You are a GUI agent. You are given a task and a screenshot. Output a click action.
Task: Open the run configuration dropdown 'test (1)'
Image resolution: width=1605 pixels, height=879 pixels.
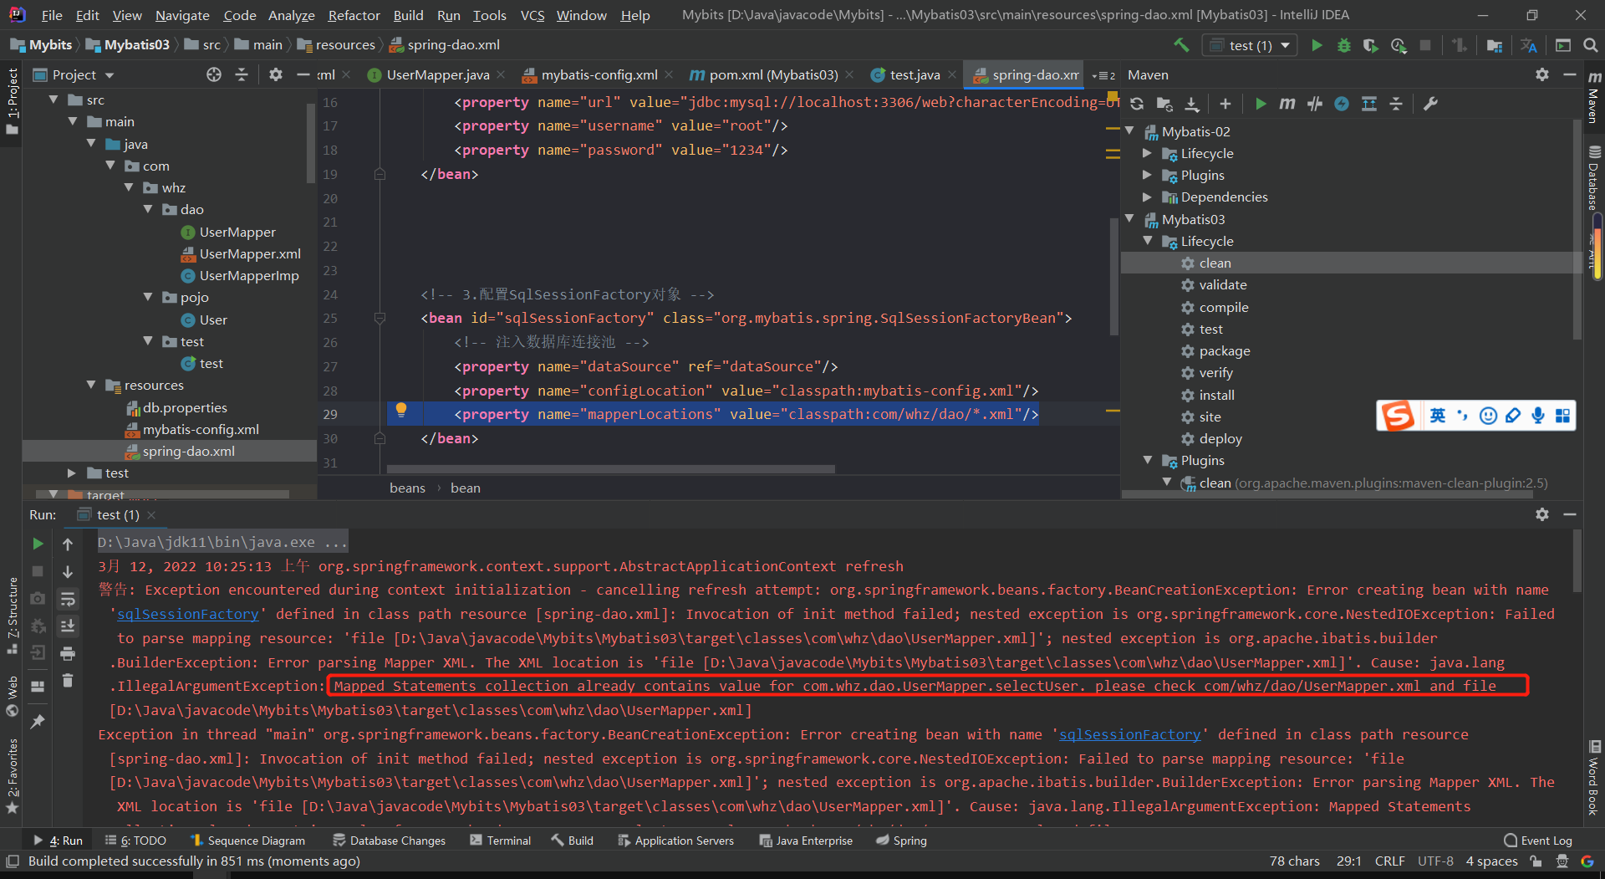(1251, 45)
